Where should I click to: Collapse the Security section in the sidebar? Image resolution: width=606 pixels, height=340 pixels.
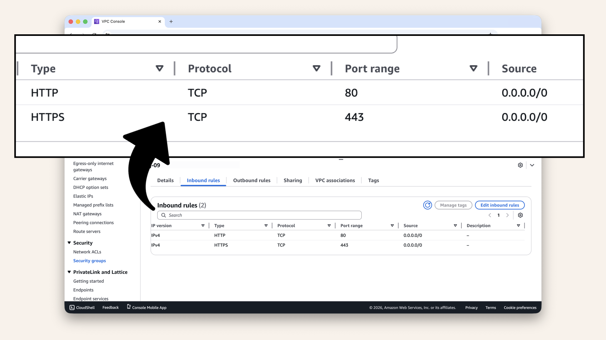point(69,243)
